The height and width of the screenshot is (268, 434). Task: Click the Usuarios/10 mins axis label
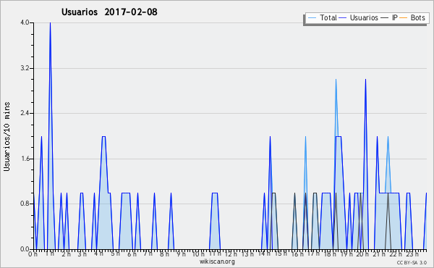[x=7, y=137]
